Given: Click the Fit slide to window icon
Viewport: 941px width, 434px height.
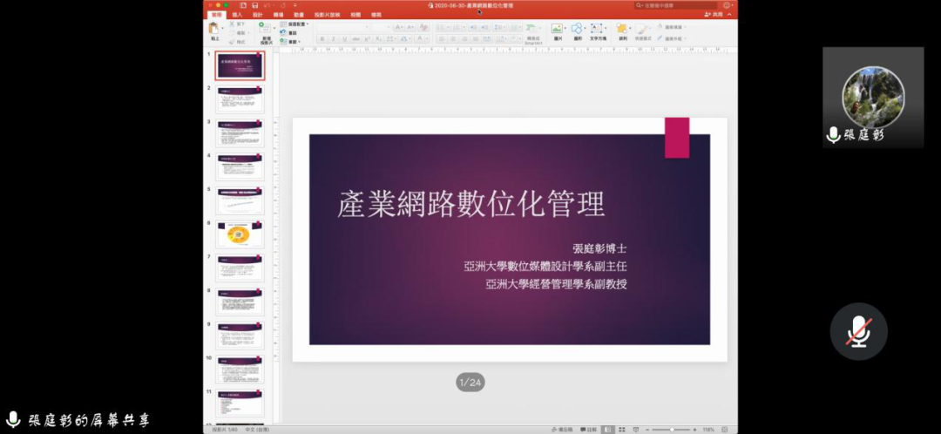Looking at the screenshot, I should tap(724, 429).
